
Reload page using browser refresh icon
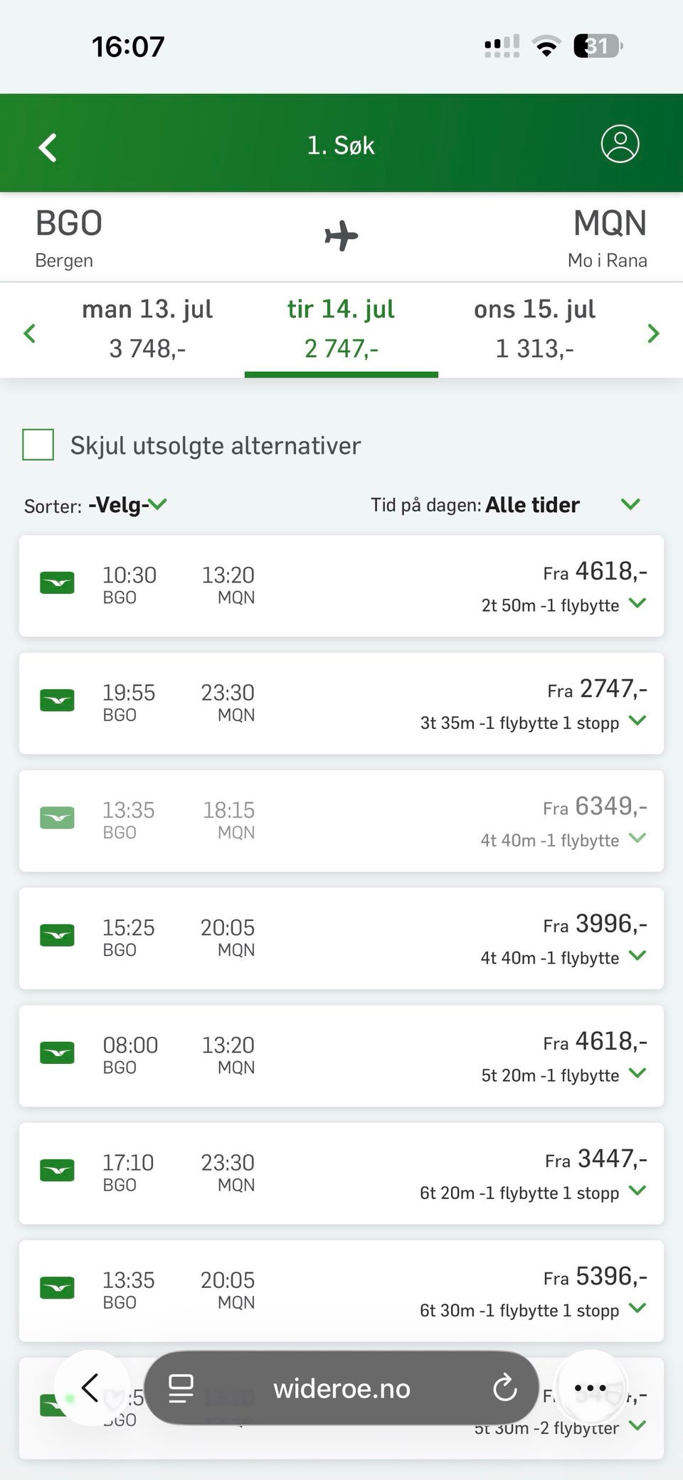(x=504, y=1388)
